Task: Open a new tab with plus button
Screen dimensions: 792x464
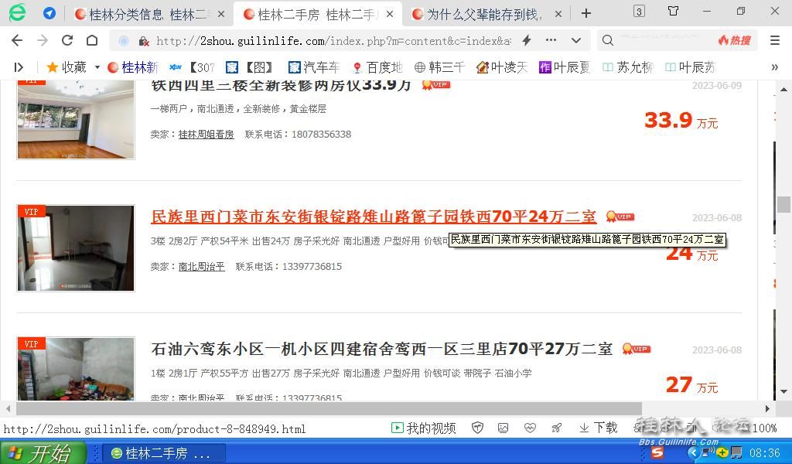Action: 586,13
